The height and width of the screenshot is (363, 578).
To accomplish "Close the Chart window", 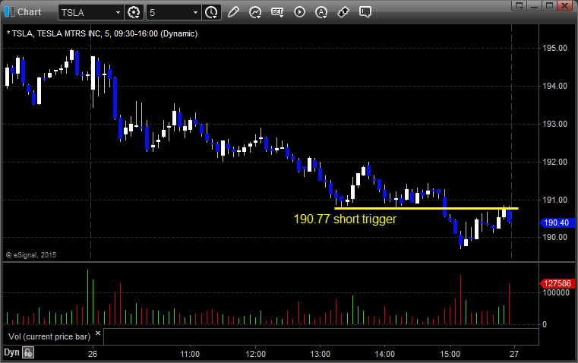I will [x=564, y=5].
